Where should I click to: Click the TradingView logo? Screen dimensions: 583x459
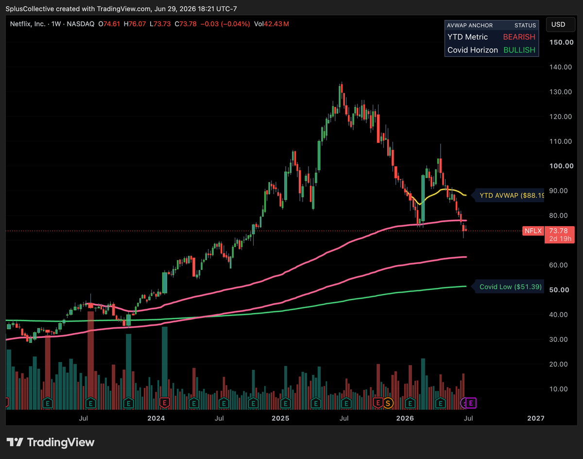51,442
